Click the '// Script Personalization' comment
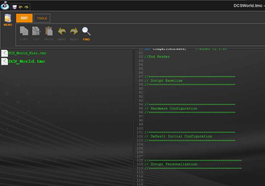The image size is (265, 186). pyautogui.click(x=171, y=164)
